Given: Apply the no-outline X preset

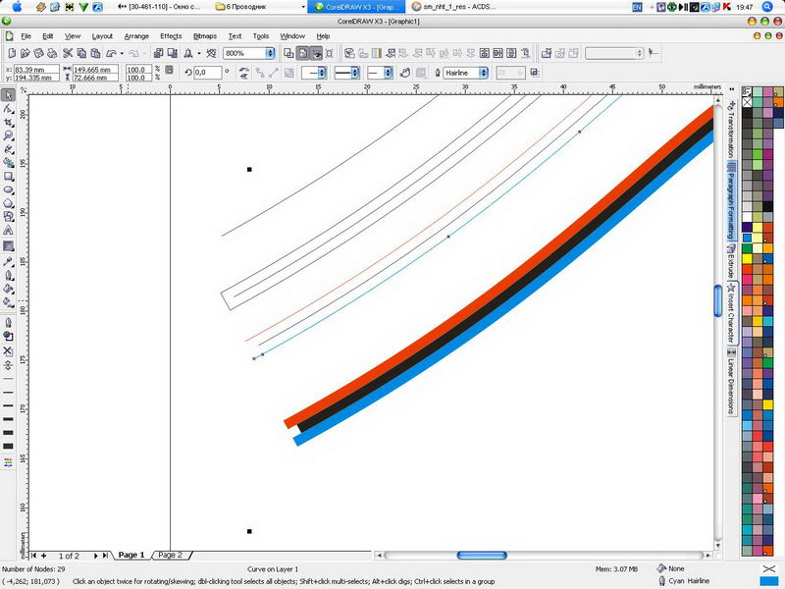Looking at the screenshot, I should click(x=8, y=351).
